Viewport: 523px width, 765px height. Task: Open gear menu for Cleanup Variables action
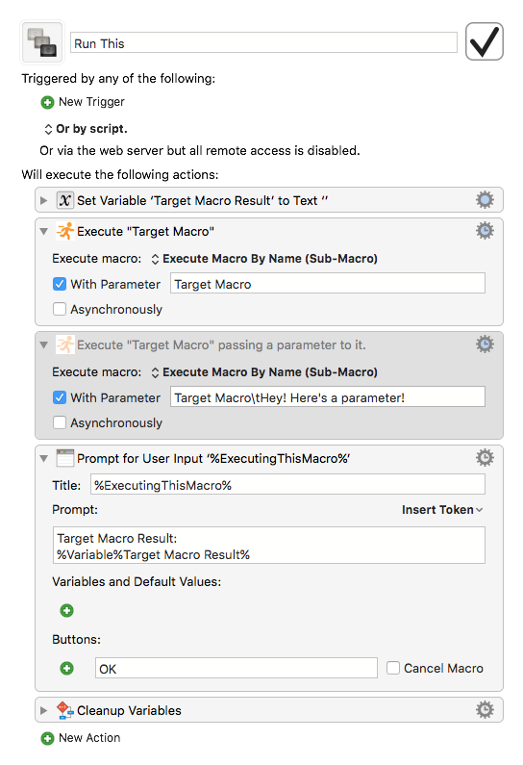coord(485,710)
